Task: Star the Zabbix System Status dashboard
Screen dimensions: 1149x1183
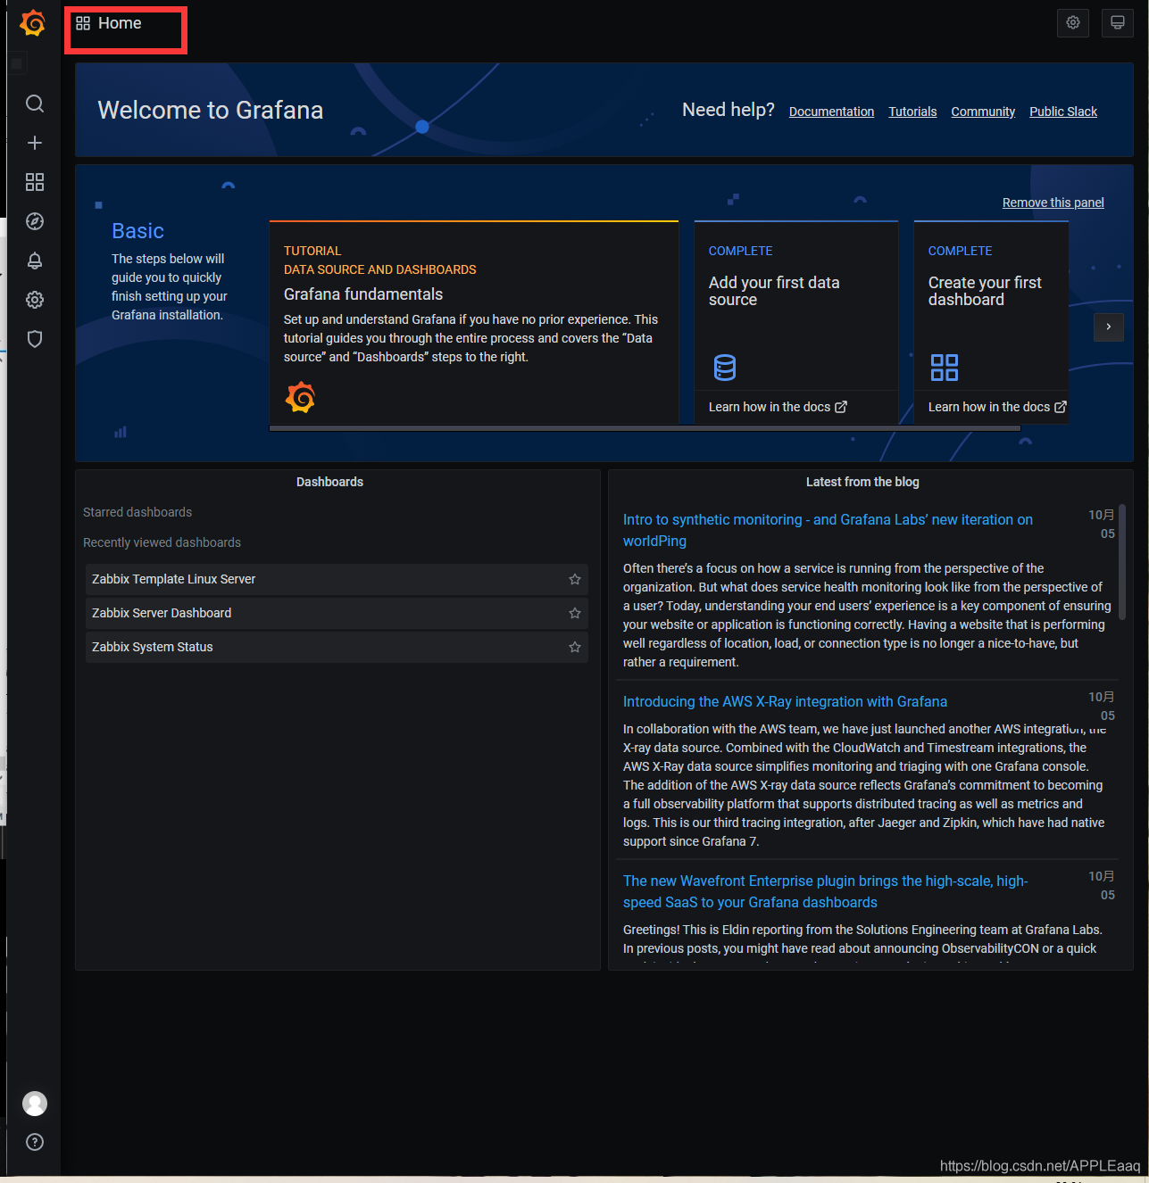Action: point(575,647)
